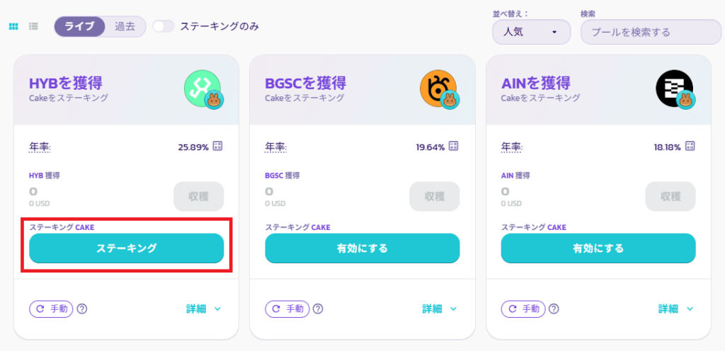The image size is (725, 351).
Task: Click ステーキング button in HYB pool
Action: point(127,248)
